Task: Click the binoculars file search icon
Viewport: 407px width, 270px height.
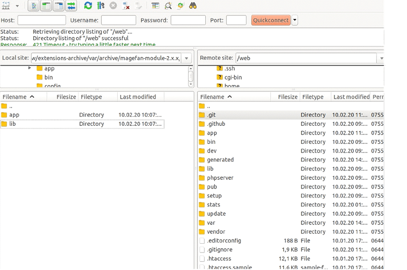Action: [x=193, y=6]
